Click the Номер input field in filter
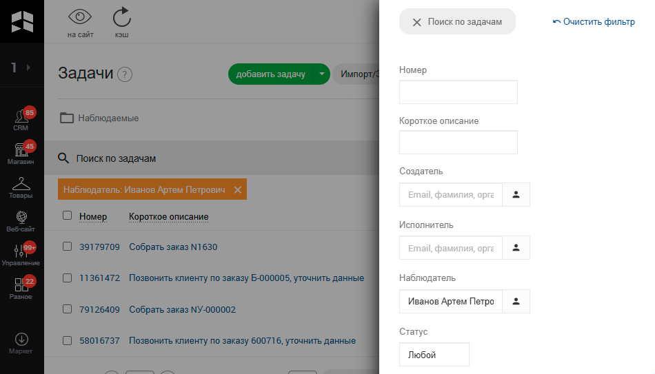The image size is (655, 374). pos(458,92)
